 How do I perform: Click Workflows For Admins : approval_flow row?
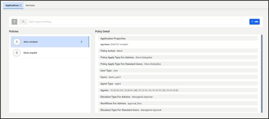178,103
